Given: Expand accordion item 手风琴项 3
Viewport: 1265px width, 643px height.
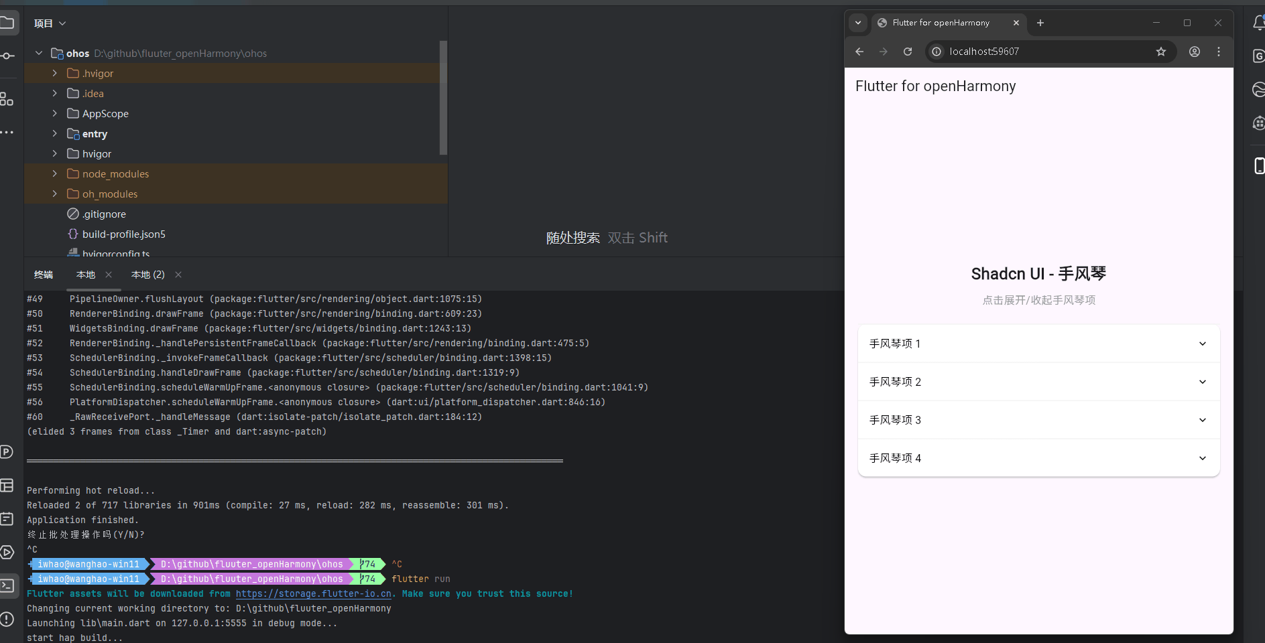Looking at the screenshot, I should click(x=1038, y=420).
